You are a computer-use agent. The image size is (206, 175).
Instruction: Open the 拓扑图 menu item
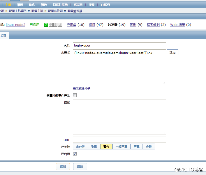(78, 5)
